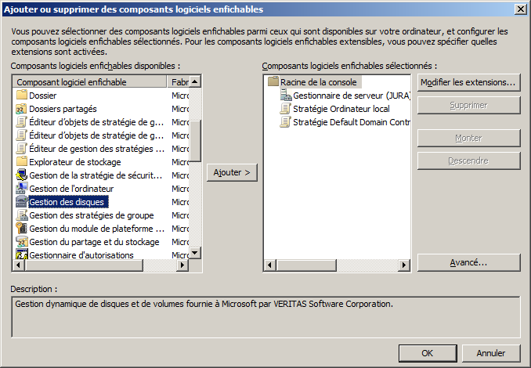
Task: Open Modifier les extensions dialog
Action: pos(468,82)
